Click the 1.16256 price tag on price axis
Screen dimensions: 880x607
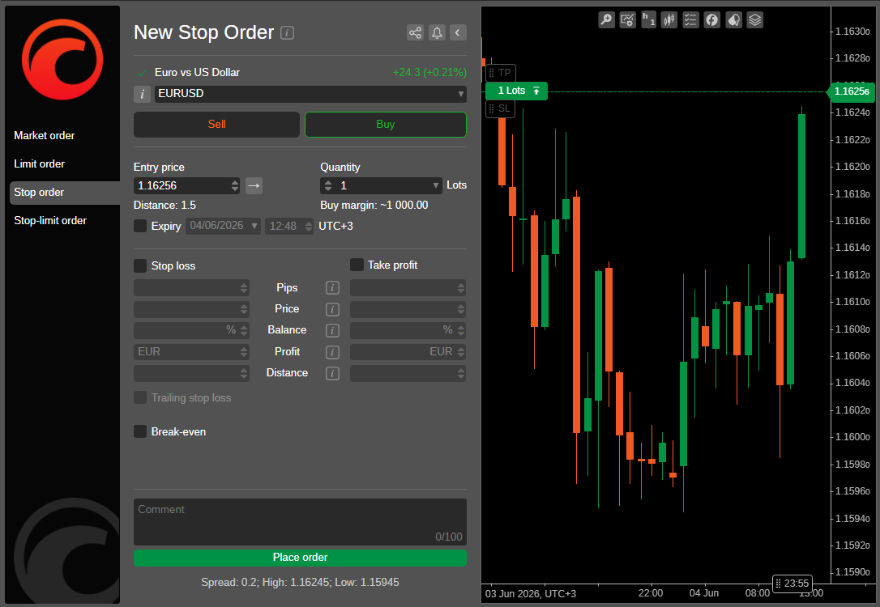point(851,91)
